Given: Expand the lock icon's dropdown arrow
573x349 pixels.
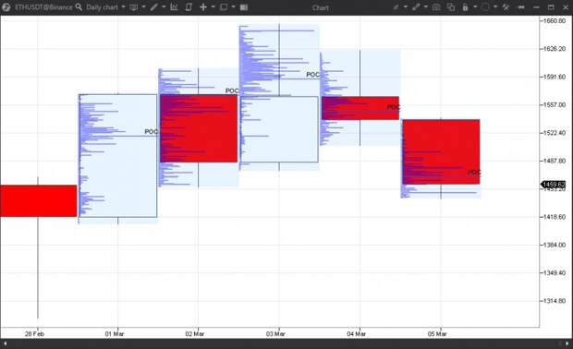Looking at the screenshot, I should [x=475, y=7].
